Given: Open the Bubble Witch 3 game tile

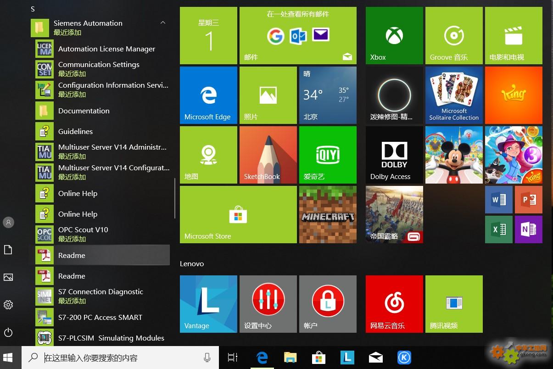Looking at the screenshot, I should coord(514,155).
